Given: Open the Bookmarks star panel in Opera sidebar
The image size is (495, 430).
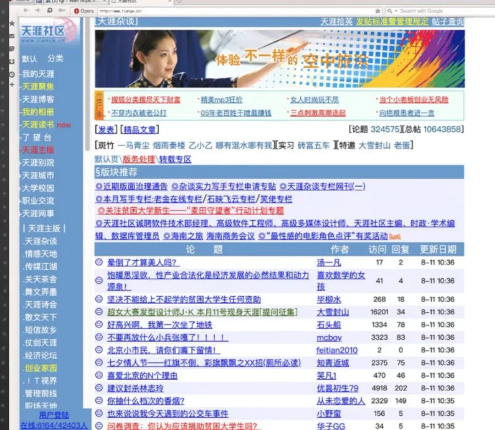Looking at the screenshot, I should coord(12,23).
